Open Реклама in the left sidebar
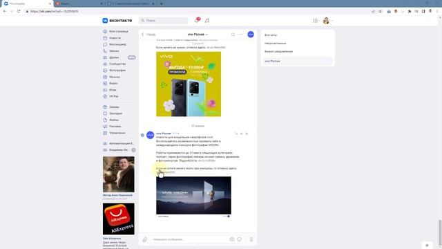 pyautogui.click(x=115, y=127)
